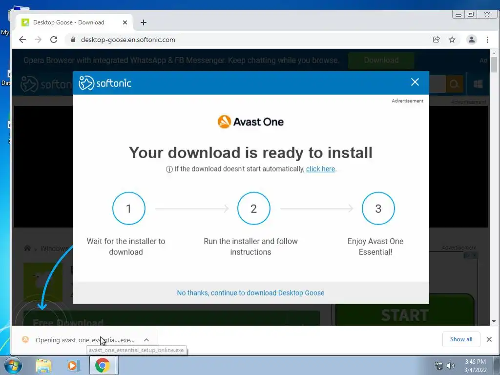Click the padlock site security icon
Image resolution: width=500 pixels, height=375 pixels.
click(x=73, y=40)
